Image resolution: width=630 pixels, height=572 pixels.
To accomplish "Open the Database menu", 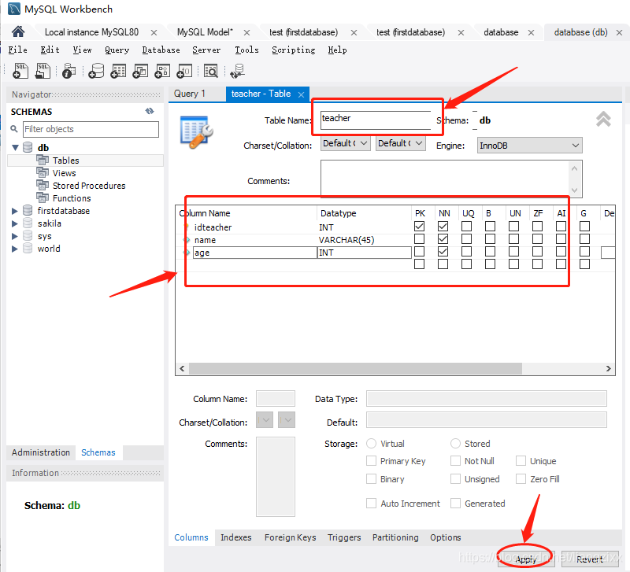I will (161, 50).
